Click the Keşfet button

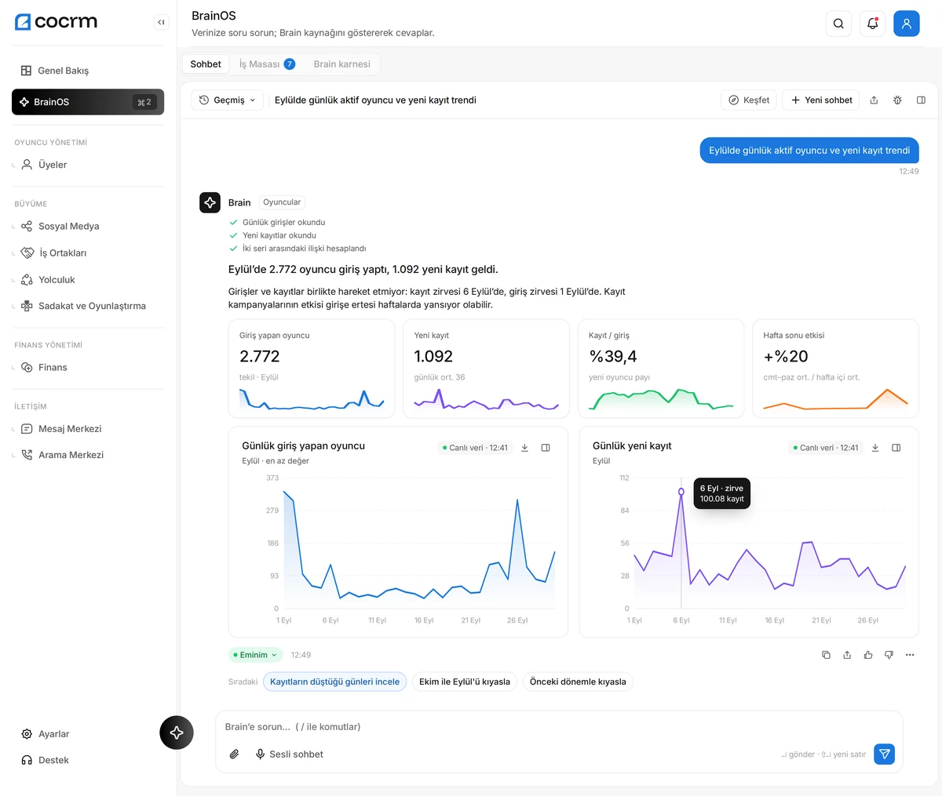click(749, 100)
